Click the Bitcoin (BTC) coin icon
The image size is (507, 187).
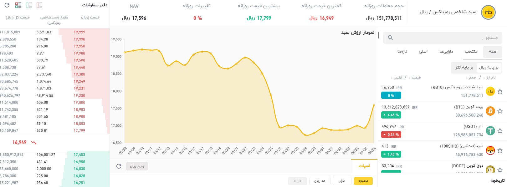tap(490, 111)
